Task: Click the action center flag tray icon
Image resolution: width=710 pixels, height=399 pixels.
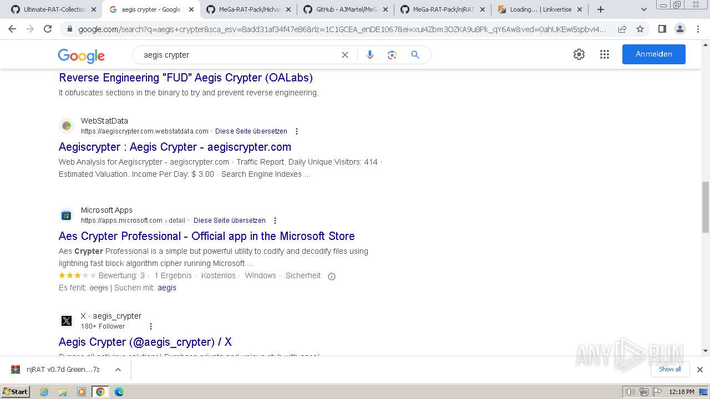Action: coord(657,392)
